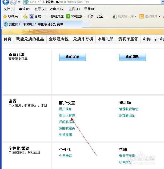
Task: Open the 编辑(E) menu
Action: tap(25, 9)
